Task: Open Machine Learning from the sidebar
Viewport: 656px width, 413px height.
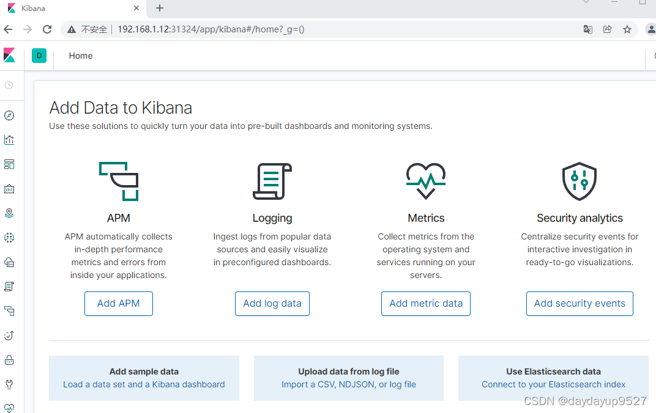Action: [x=9, y=238]
